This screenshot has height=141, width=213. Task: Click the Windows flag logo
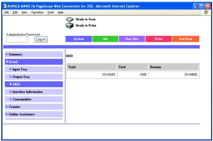click(206, 12)
